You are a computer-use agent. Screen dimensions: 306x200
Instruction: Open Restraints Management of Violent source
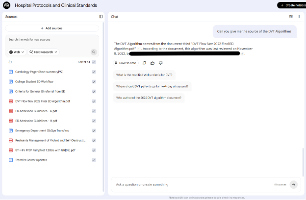[x=50, y=140]
